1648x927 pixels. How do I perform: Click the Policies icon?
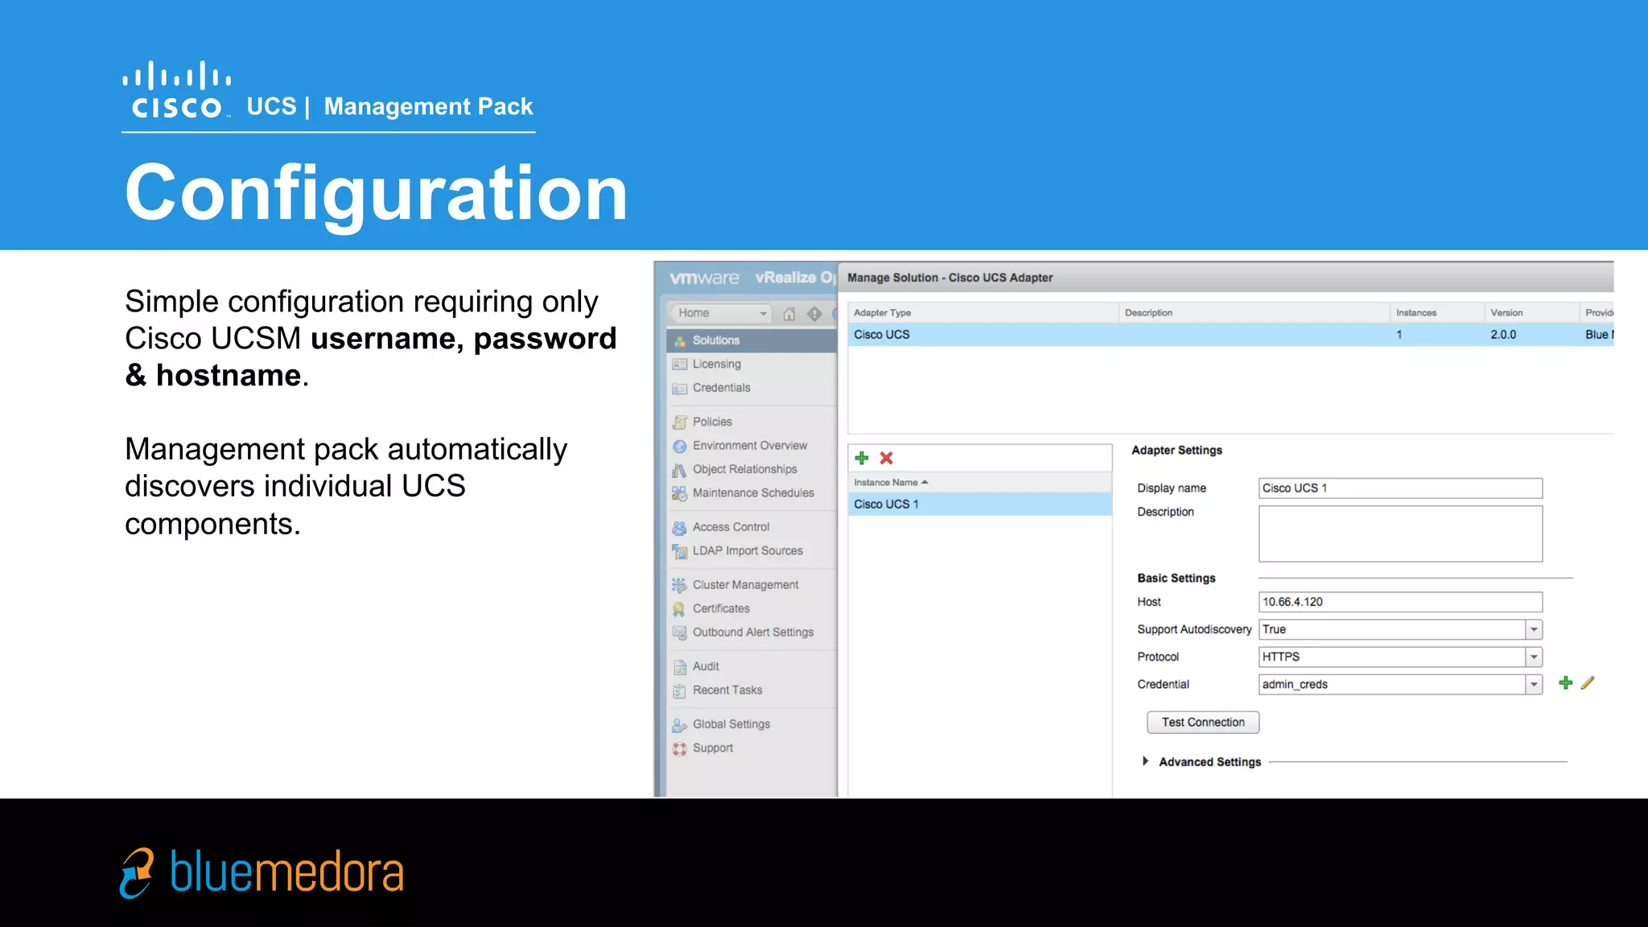pos(680,422)
